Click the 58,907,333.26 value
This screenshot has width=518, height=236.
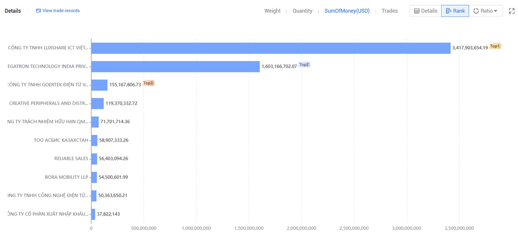click(x=114, y=140)
